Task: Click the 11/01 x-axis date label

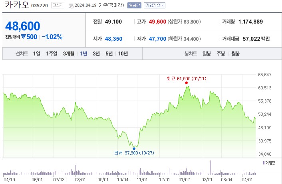Action: pos(142,180)
